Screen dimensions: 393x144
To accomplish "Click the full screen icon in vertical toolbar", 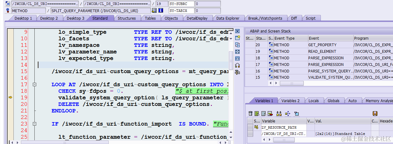I will point(237,52).
